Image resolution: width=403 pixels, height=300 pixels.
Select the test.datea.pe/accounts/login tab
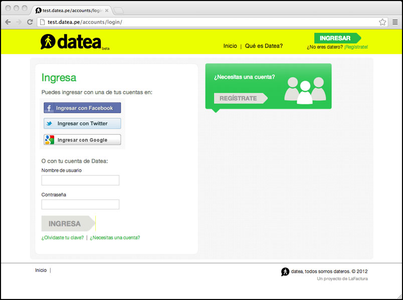point(72,11)
